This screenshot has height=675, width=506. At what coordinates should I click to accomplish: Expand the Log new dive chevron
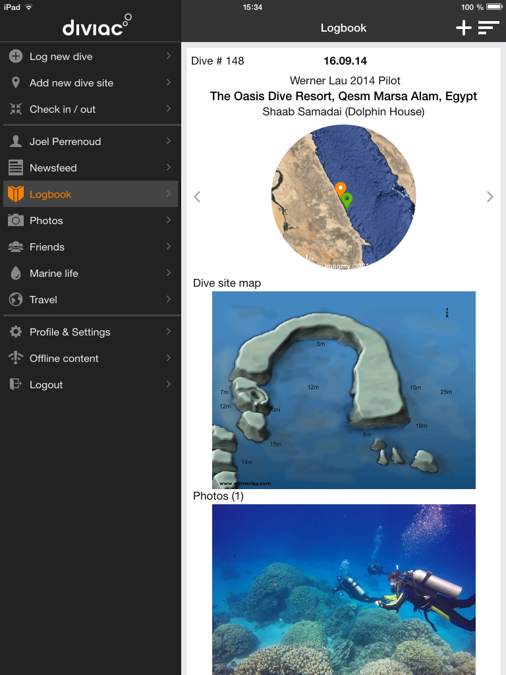pyautogui.click(x=169, y=56)
